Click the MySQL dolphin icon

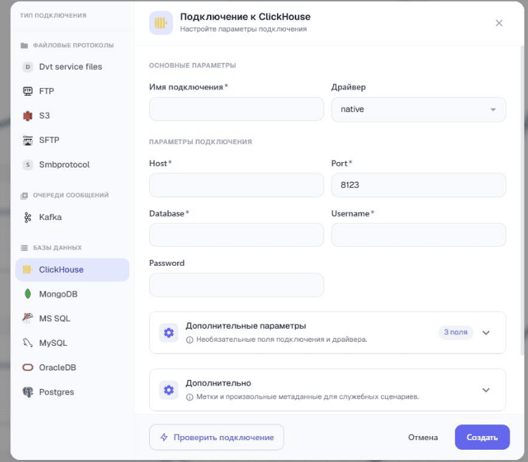point(27,343)
